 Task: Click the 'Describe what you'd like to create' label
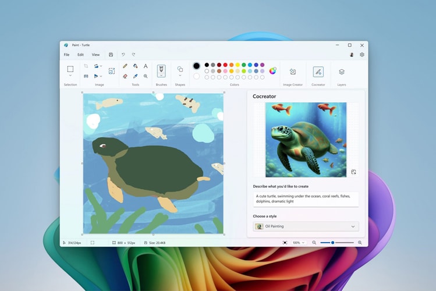281,186
